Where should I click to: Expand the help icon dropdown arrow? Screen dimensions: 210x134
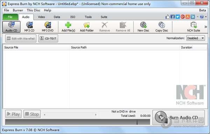(206, 17)
